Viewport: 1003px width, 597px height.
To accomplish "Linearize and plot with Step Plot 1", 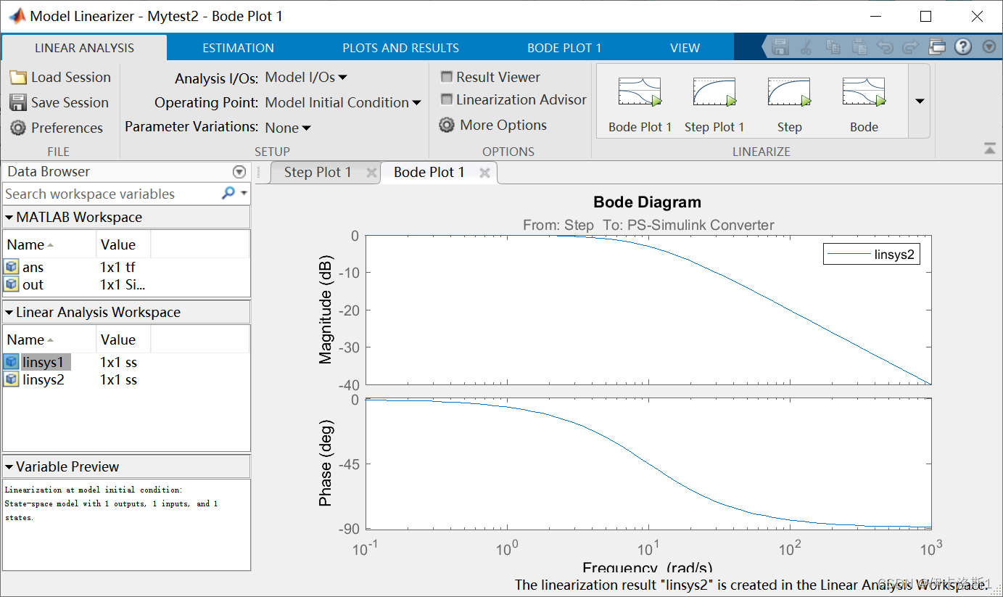I will 714,106.
